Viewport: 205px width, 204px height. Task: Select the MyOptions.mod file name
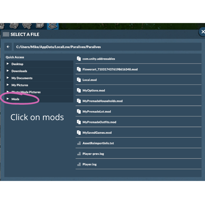click(94, 90)
